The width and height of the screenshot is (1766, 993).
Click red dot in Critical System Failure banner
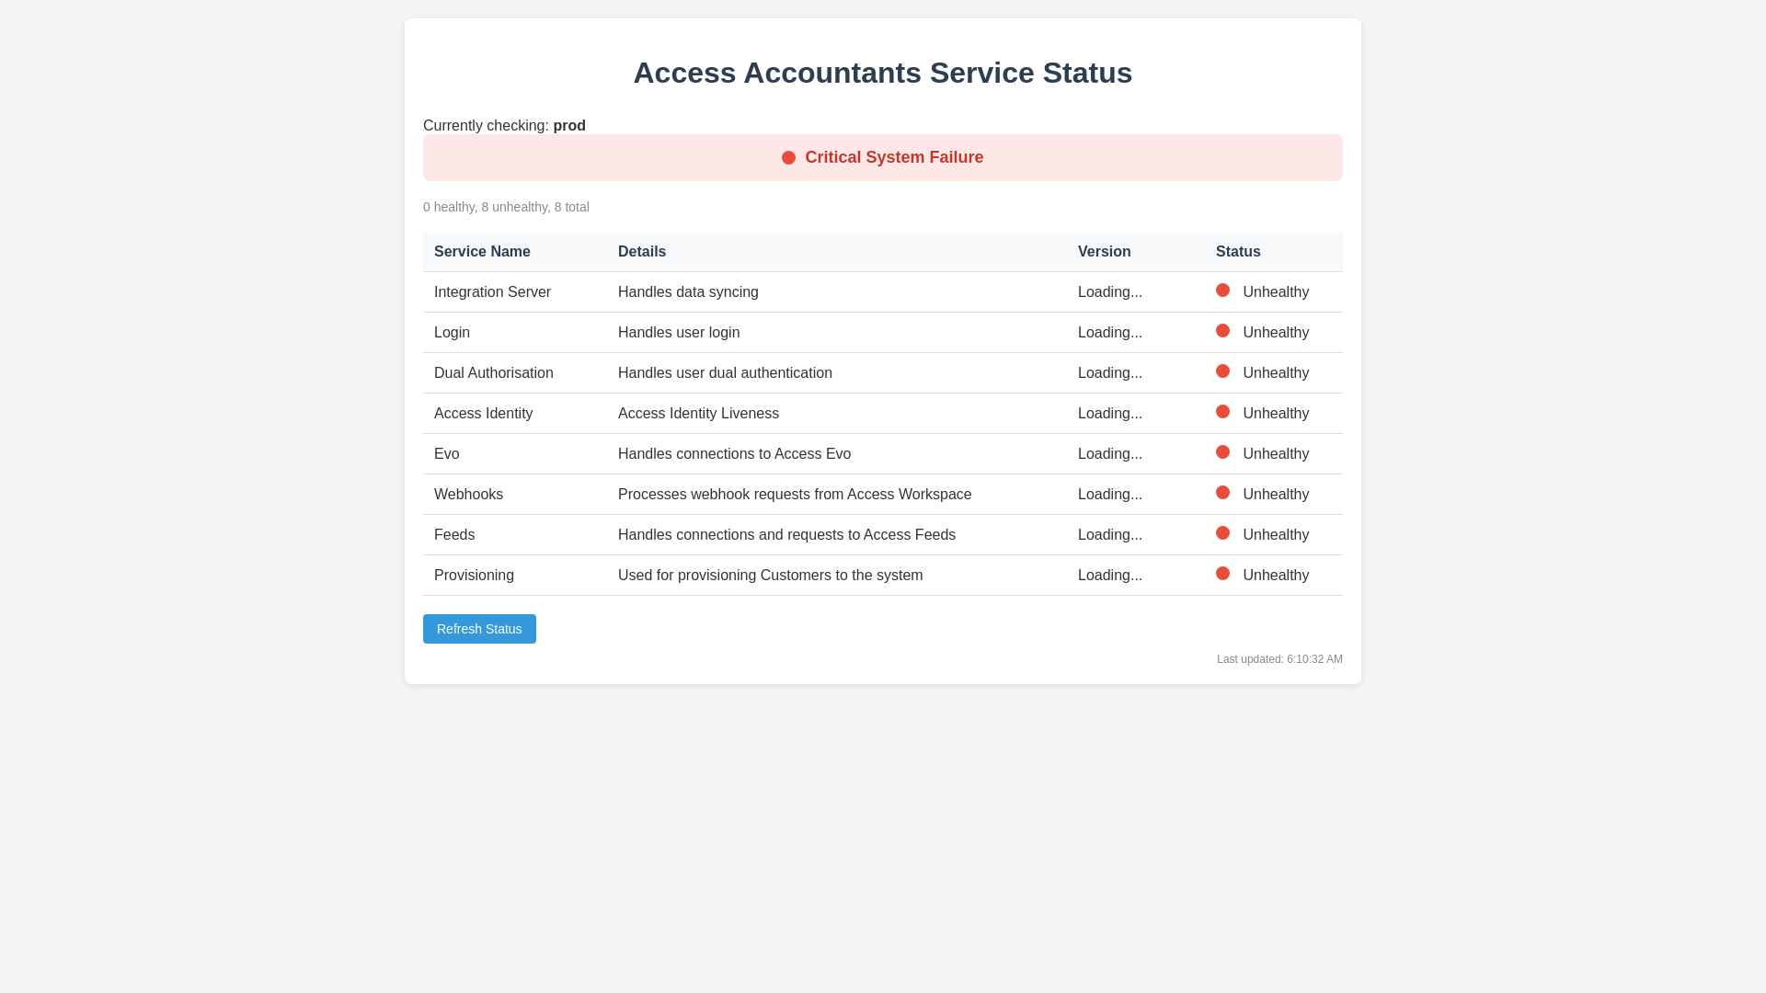[788, 158]
